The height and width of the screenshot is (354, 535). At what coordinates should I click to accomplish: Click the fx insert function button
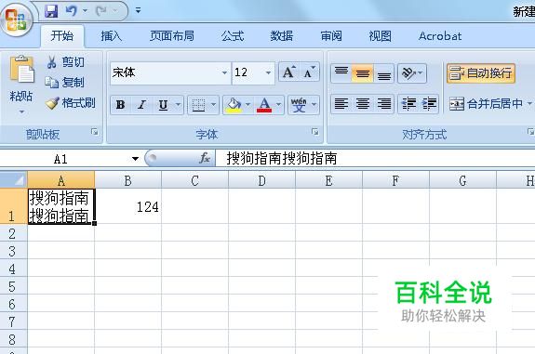tap(205, 158)
